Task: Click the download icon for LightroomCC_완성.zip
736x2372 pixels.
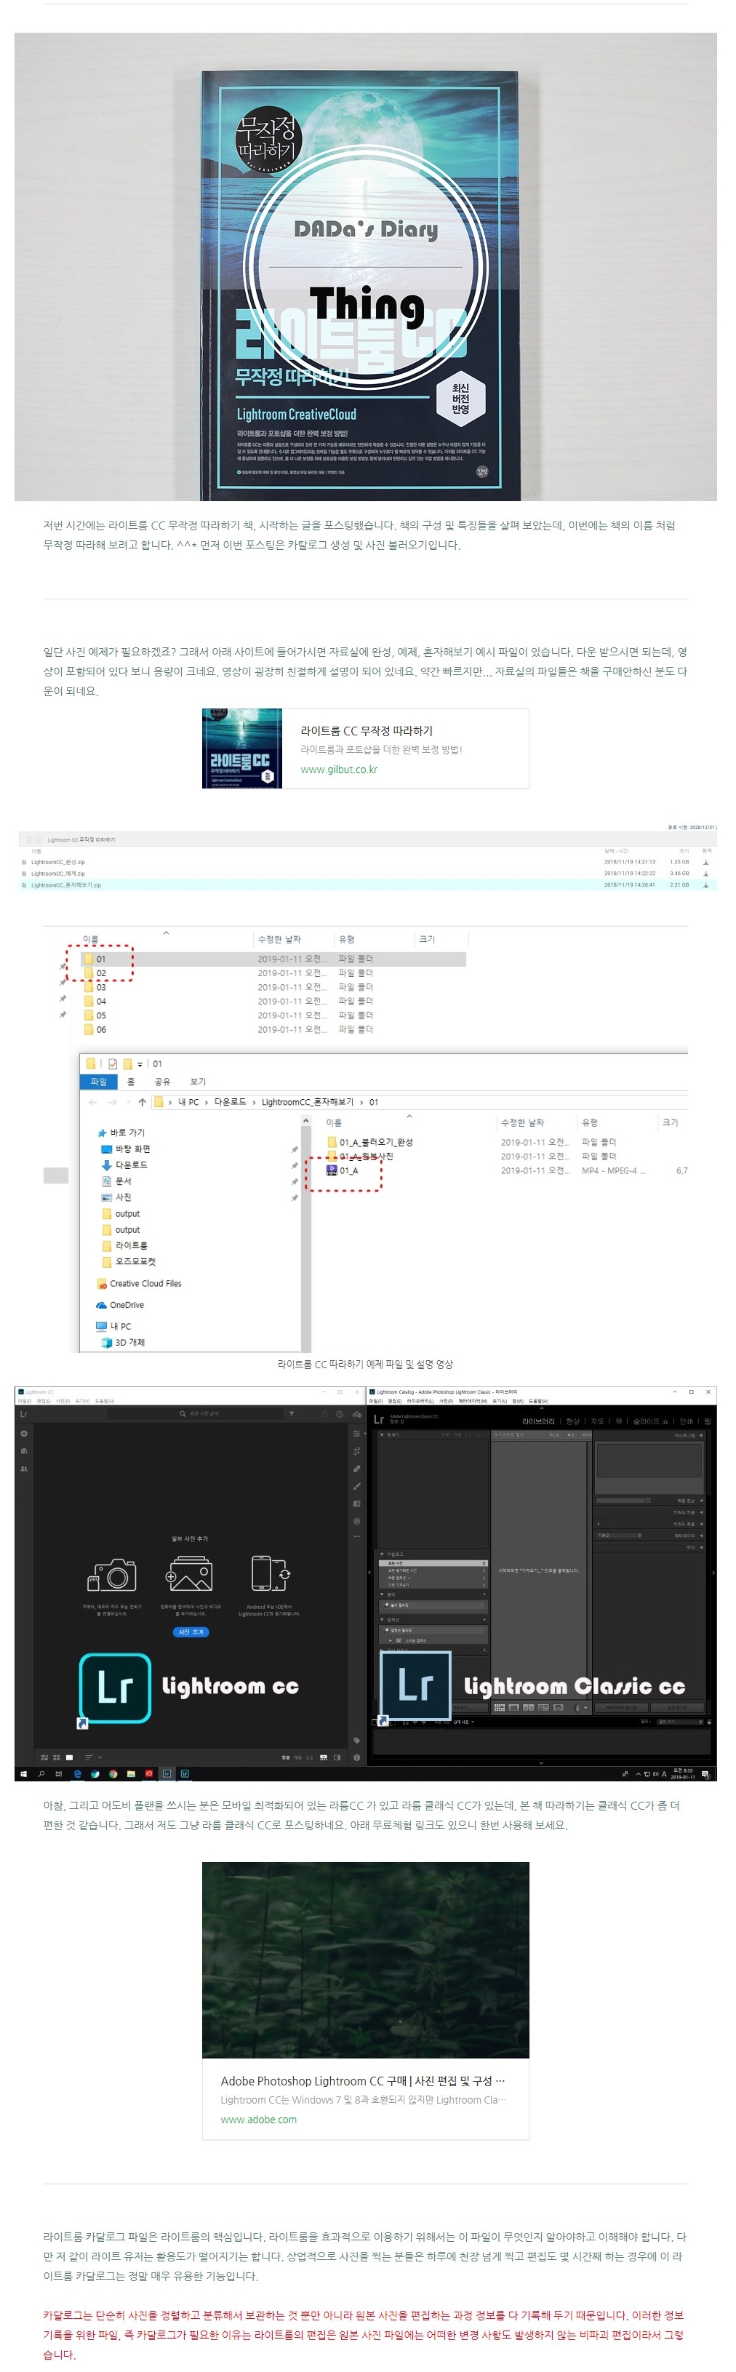Action: tap(705, 862)
